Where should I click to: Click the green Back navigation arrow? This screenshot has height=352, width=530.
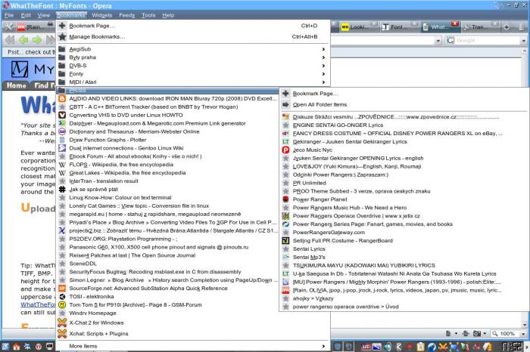[x=23, y=40]
